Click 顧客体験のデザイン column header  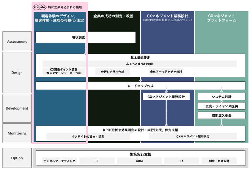click(59, 18)
